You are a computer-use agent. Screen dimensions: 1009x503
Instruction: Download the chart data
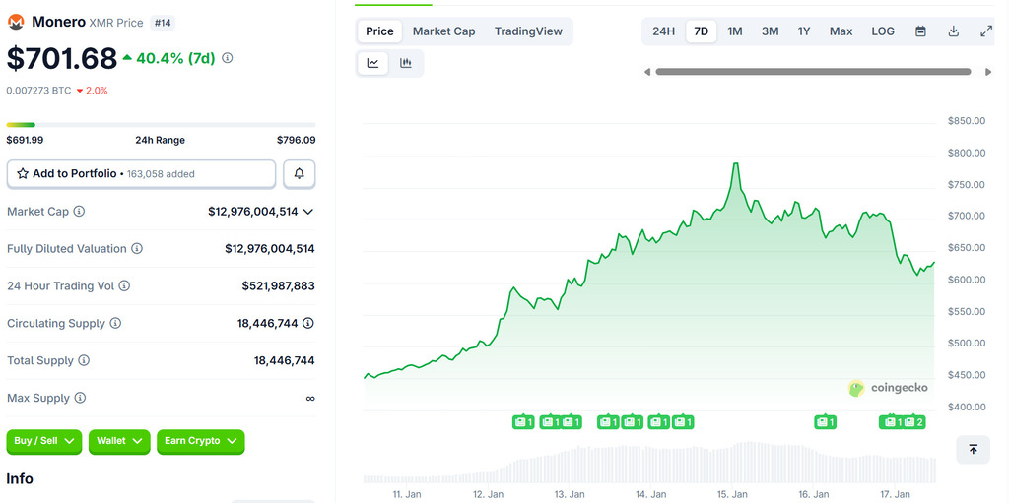point(953,31)
